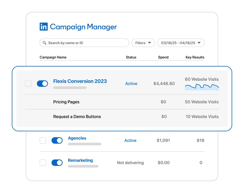Check the Agencies campaign checkbox
The width and height of the screenshot is (244, 193).
[43, 140]
